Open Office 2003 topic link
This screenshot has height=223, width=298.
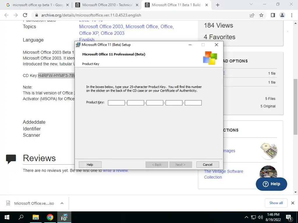[x=113, y=33]
